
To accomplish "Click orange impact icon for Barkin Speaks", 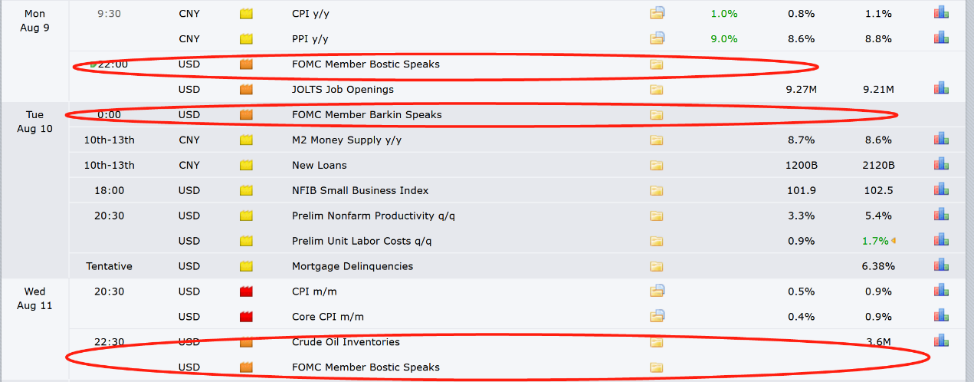I will pyautogui.click(x=246, y=115).
